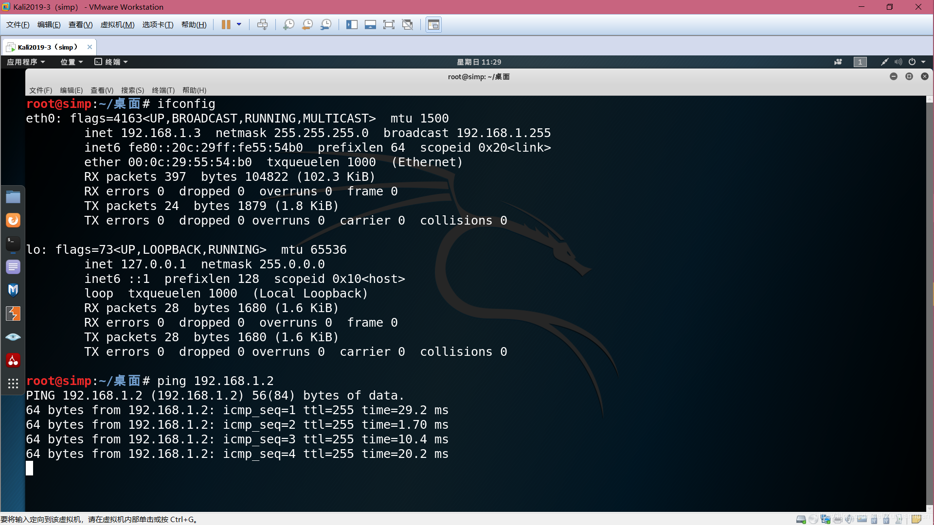Expand the system menu arrow
The width and height of the screenshot is (934, 525).
pos(923,62)
